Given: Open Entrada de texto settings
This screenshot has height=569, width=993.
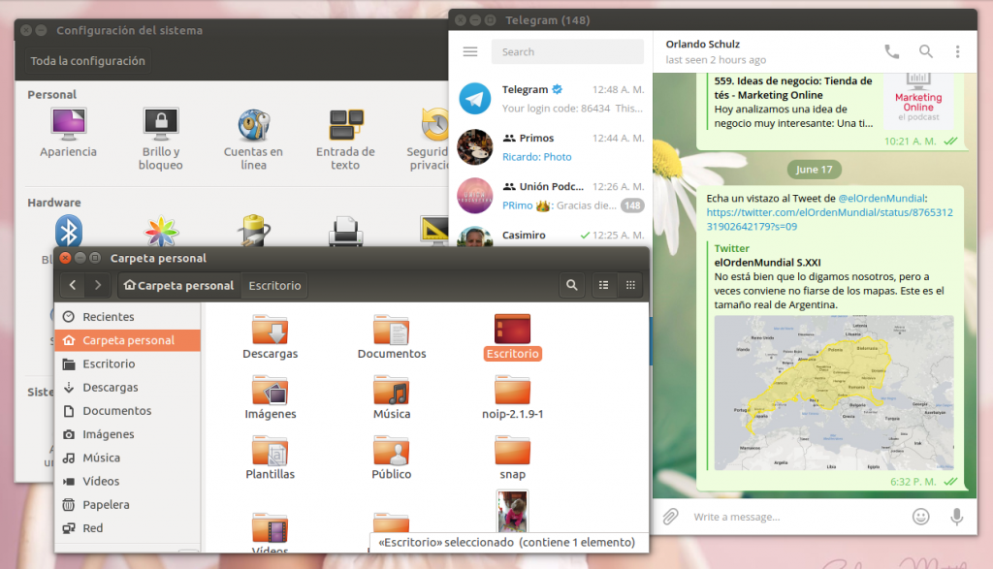Looking at the screenshot, I should pos(346,140).
